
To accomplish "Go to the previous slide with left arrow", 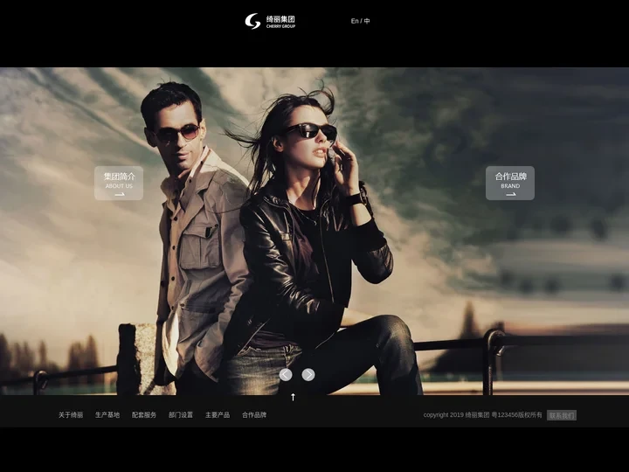I will (286, 375).
